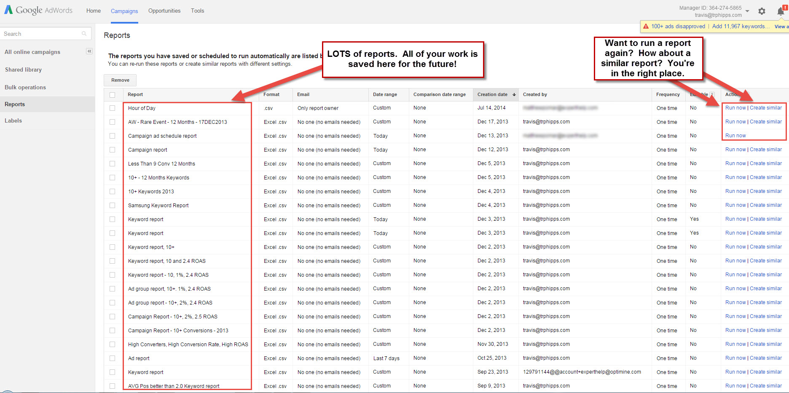Collapse the campaigns sidebar with the double-arrow control

pyautogui.click(x=89, y=51)
